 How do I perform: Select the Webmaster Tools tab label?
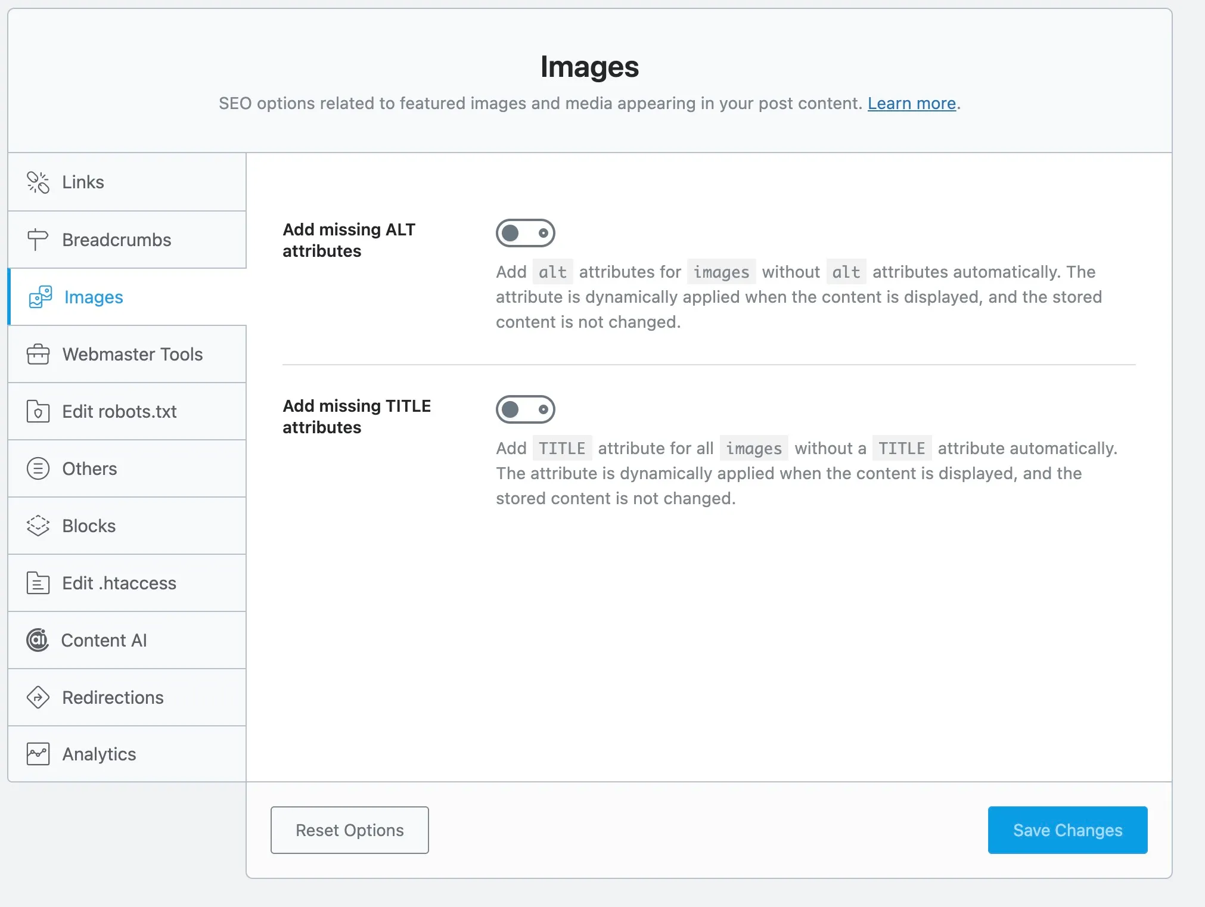pyautogui.click(x=132, y=354)
